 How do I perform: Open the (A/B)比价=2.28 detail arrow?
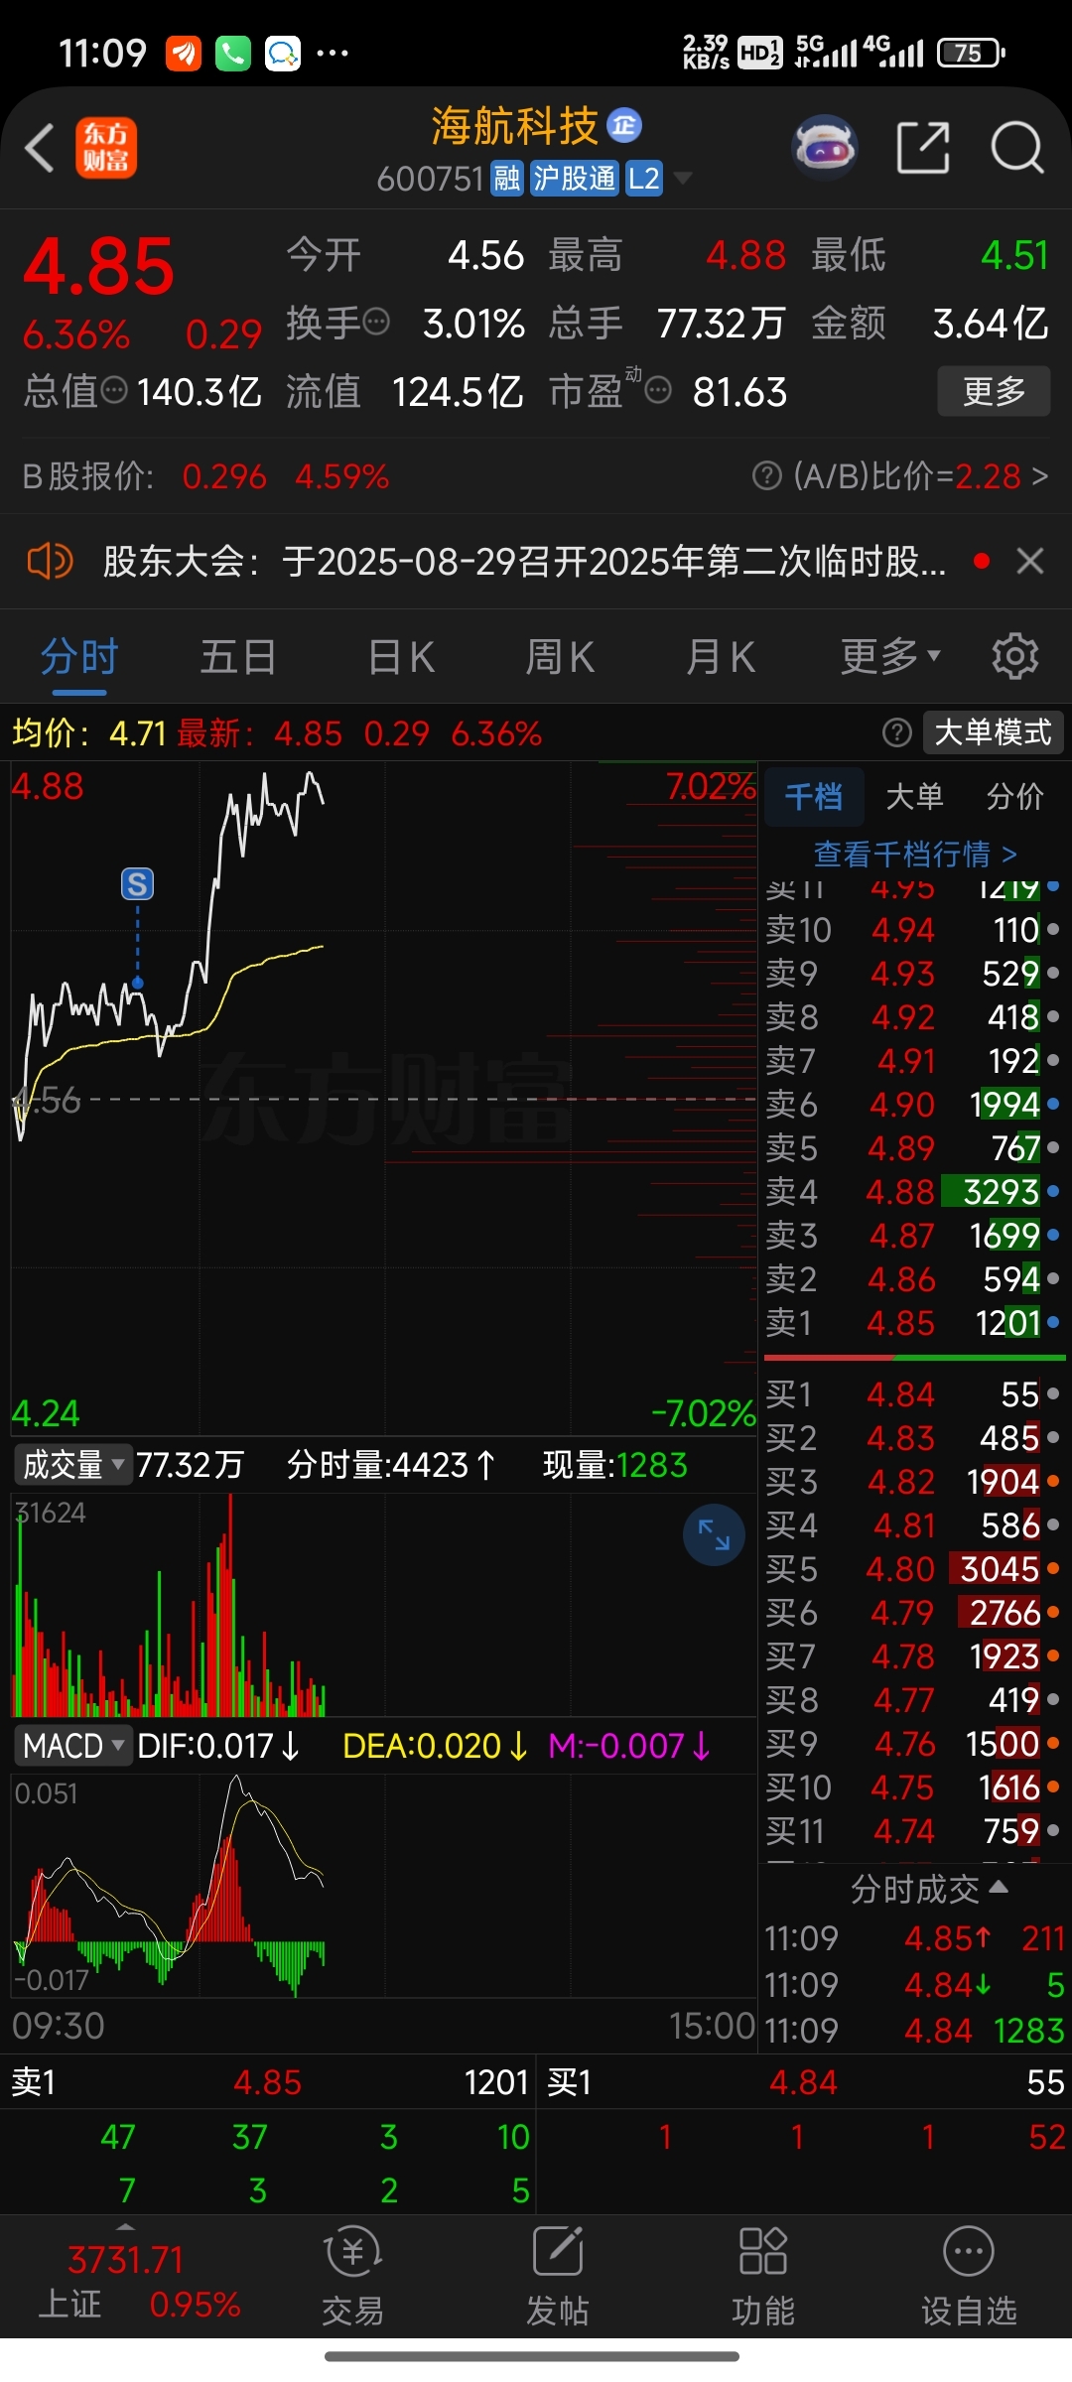click(1039, 476)
